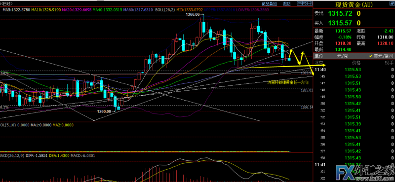Click the DIFF:-1.5851 MACD label
The height and width of the screenshot is (182, 395).
point(37,155)
